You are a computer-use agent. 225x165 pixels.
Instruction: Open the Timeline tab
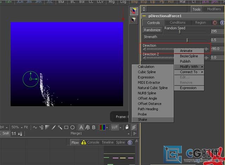tap(108, 143)
